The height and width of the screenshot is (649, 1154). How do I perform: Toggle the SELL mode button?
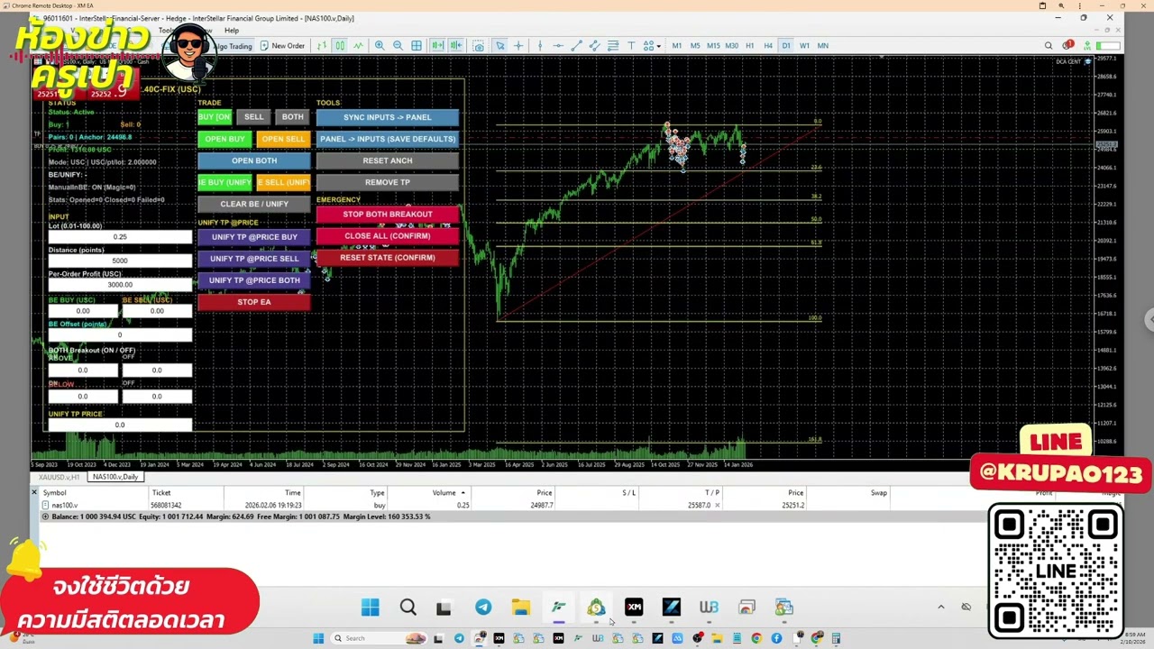coord(254,117)
